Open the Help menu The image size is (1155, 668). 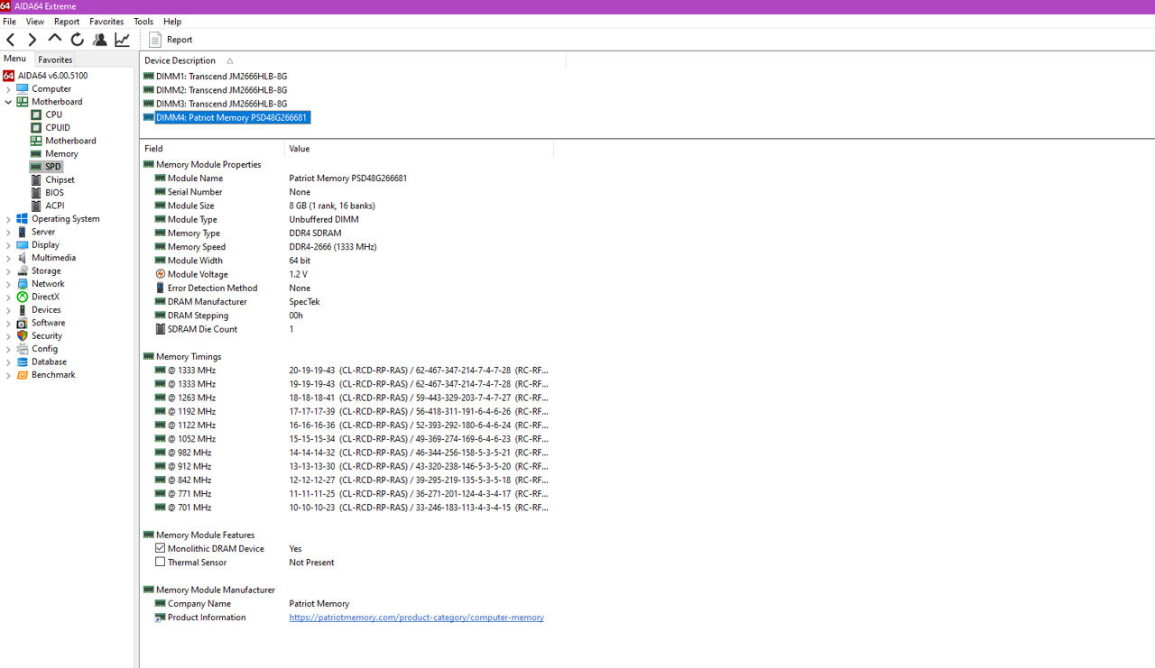pyautogui.click(x=172, y=22)
